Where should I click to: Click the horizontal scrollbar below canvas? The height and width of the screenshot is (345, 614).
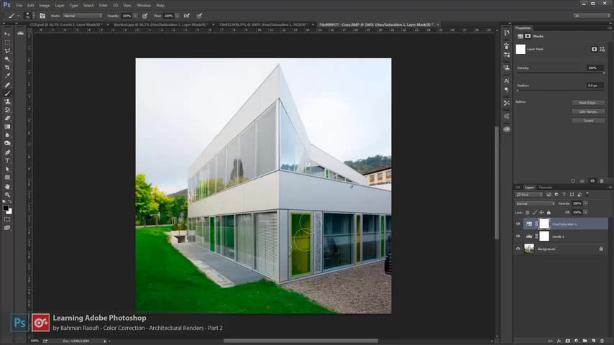[x=301, y=341]
